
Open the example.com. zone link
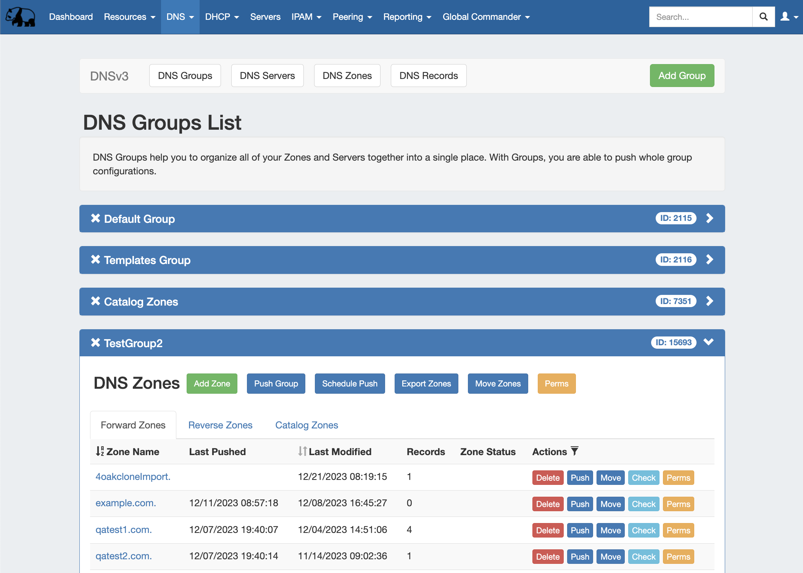click(126, 503)
